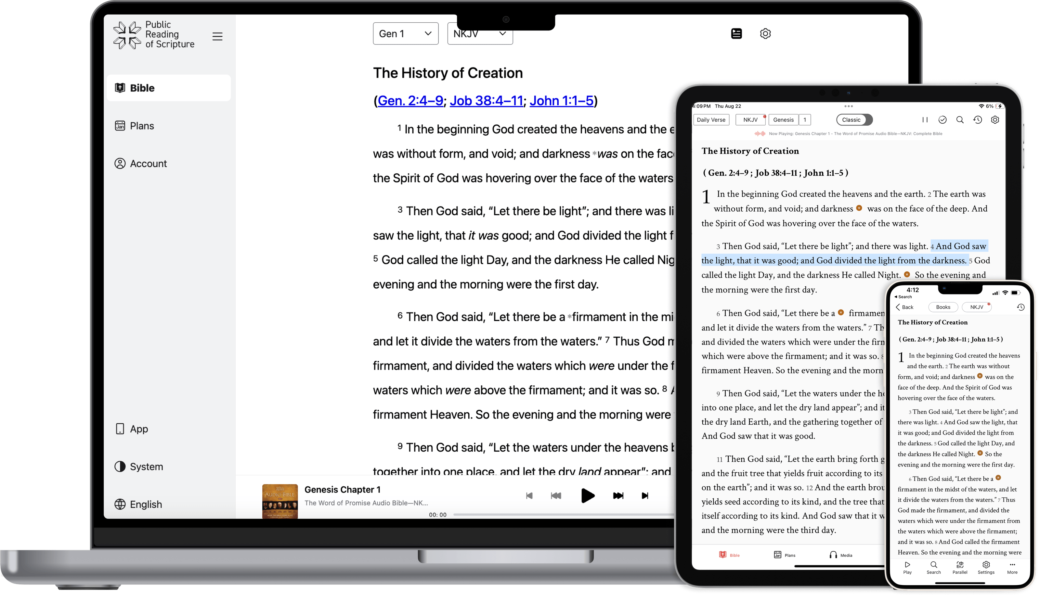1040x598 pixels.
Task: Open the Books selector on the phone
Action: pyautogui.click(x=943, y=307)
